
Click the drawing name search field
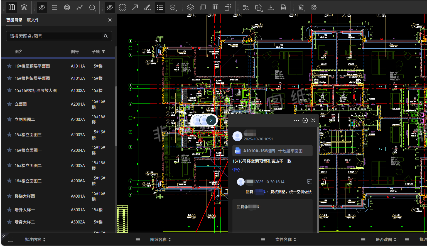(56, 36)
